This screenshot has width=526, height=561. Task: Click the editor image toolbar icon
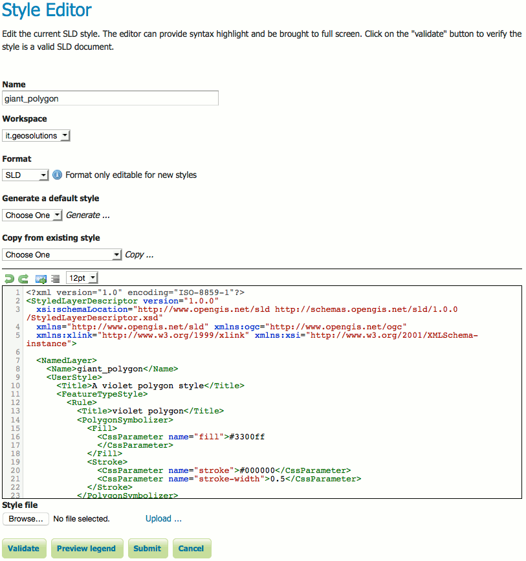[41, 278]
